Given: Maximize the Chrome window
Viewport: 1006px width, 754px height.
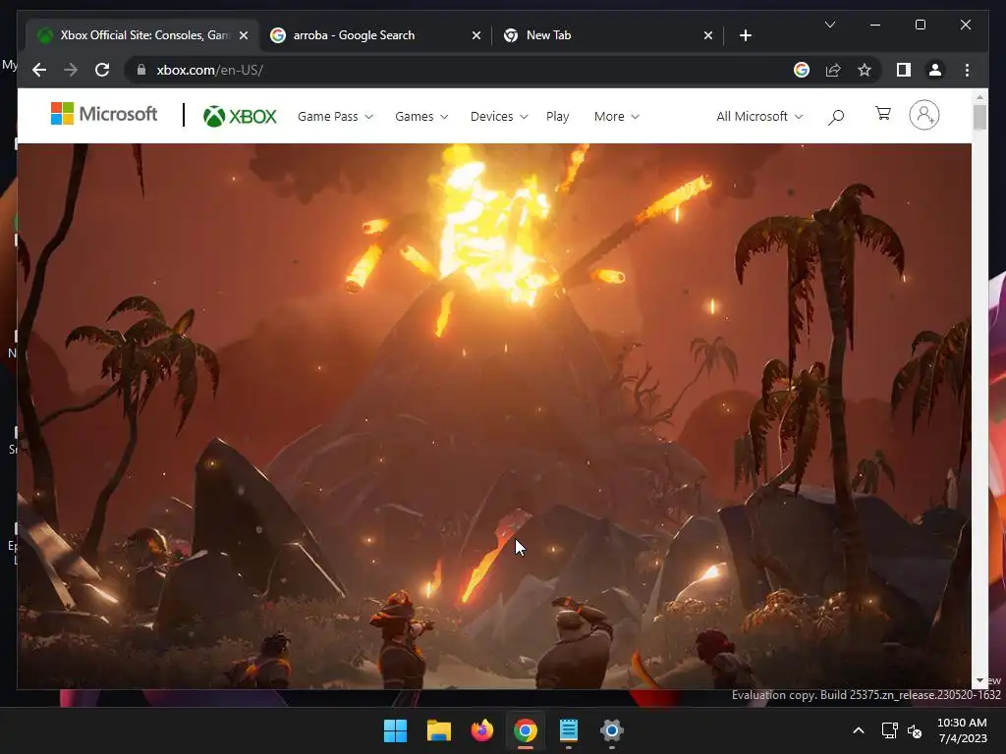Looking at the screenshot, I should click(920, 25).
